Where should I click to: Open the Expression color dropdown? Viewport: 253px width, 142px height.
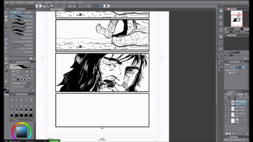pyautogui.click(x=232, y=73)
